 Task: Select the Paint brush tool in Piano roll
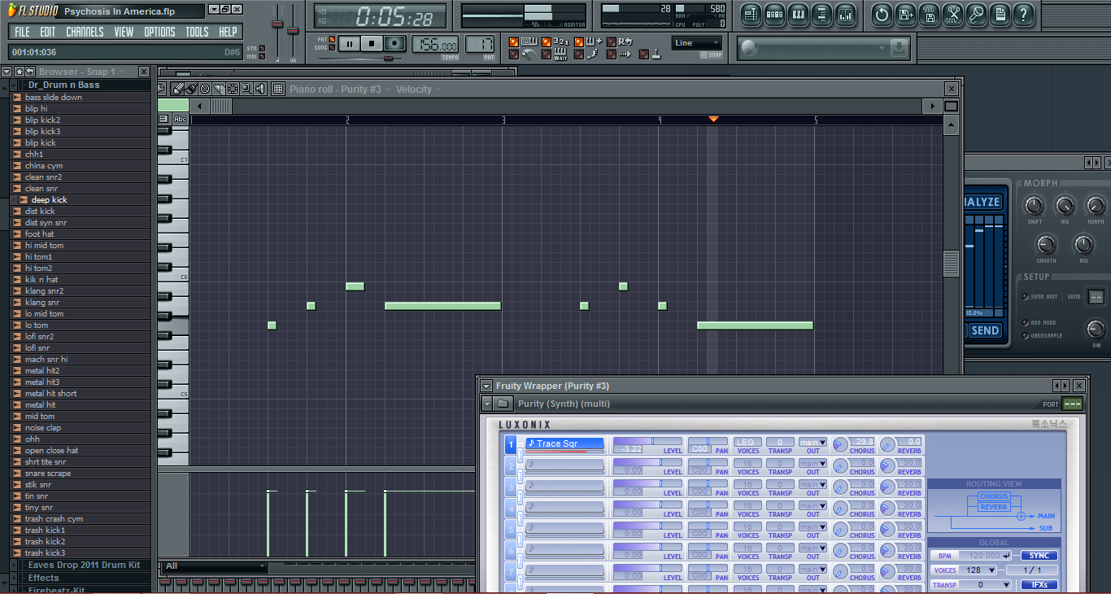pos(190,90)
